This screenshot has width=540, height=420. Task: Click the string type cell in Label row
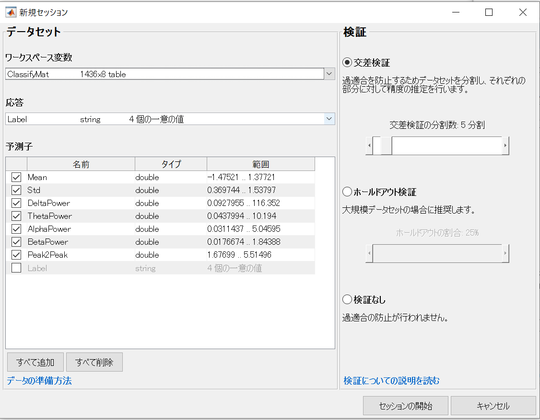coord(171,268)
